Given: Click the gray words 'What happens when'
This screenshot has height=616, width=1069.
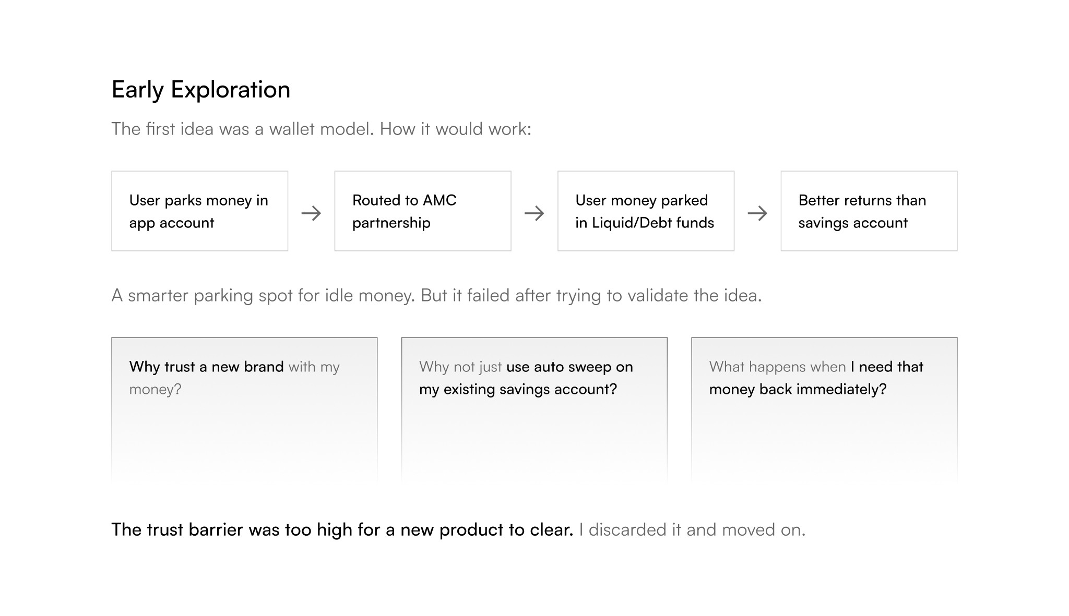Looking at the screenshot, I should point(777,367).
